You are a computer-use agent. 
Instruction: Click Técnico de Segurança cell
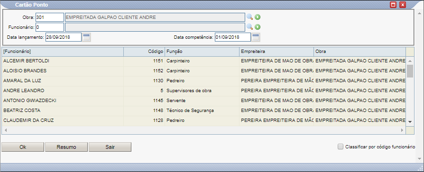(202, 111)
